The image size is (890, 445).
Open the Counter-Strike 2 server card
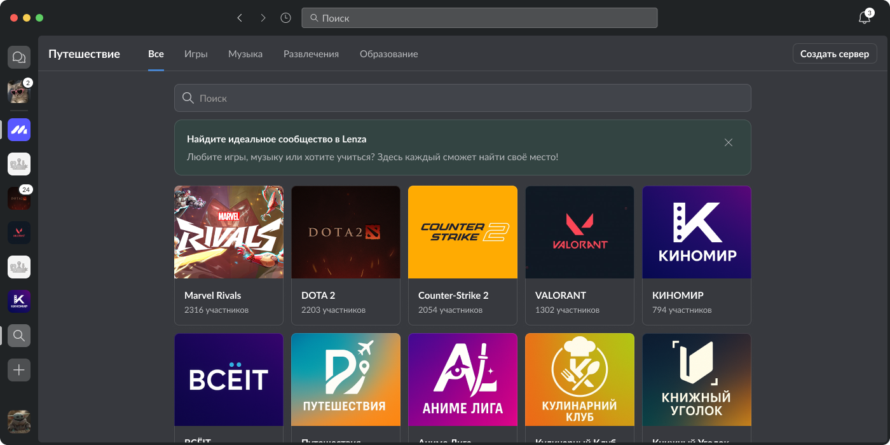463,255
